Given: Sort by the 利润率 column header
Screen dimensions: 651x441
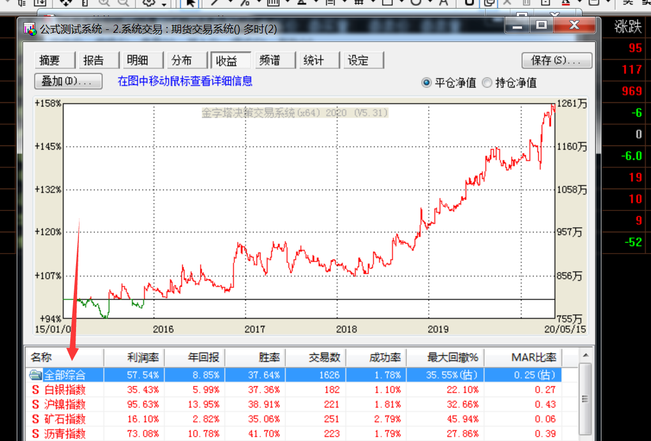Looking at the screenshot, I should coord(134,358).
